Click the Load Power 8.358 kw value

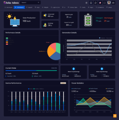pos(110,91)
